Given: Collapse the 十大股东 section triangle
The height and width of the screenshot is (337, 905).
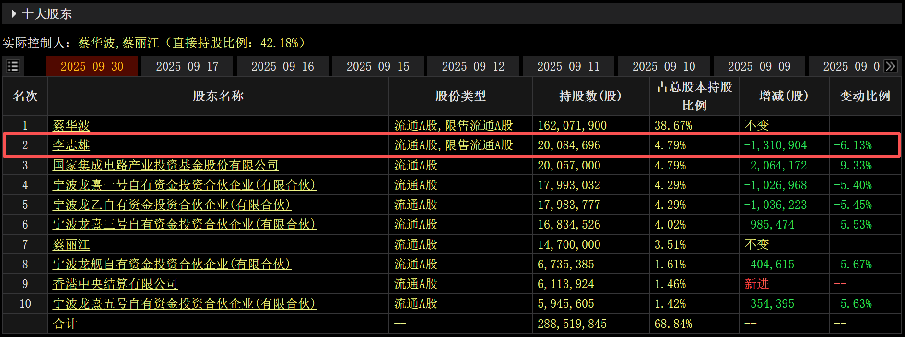Looking at the screenshot, I should click(14, 14).
